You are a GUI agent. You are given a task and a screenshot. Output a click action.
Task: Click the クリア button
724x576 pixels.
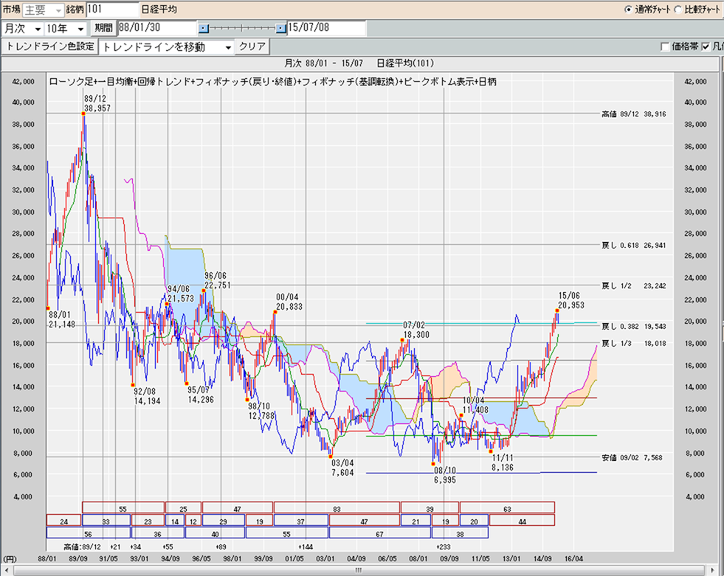point(252,46)
